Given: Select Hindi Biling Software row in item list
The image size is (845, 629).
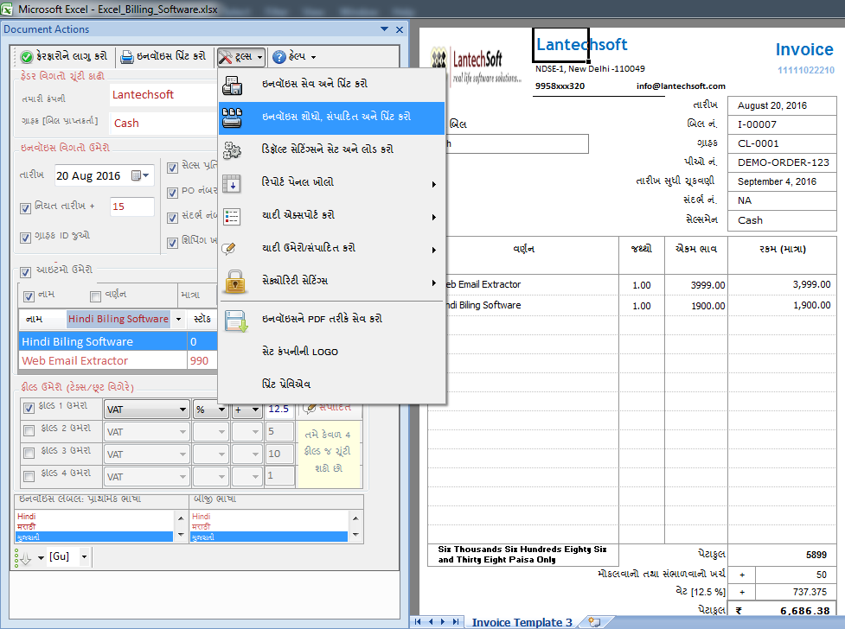Looking at the screenshot, I should [118, 342].
